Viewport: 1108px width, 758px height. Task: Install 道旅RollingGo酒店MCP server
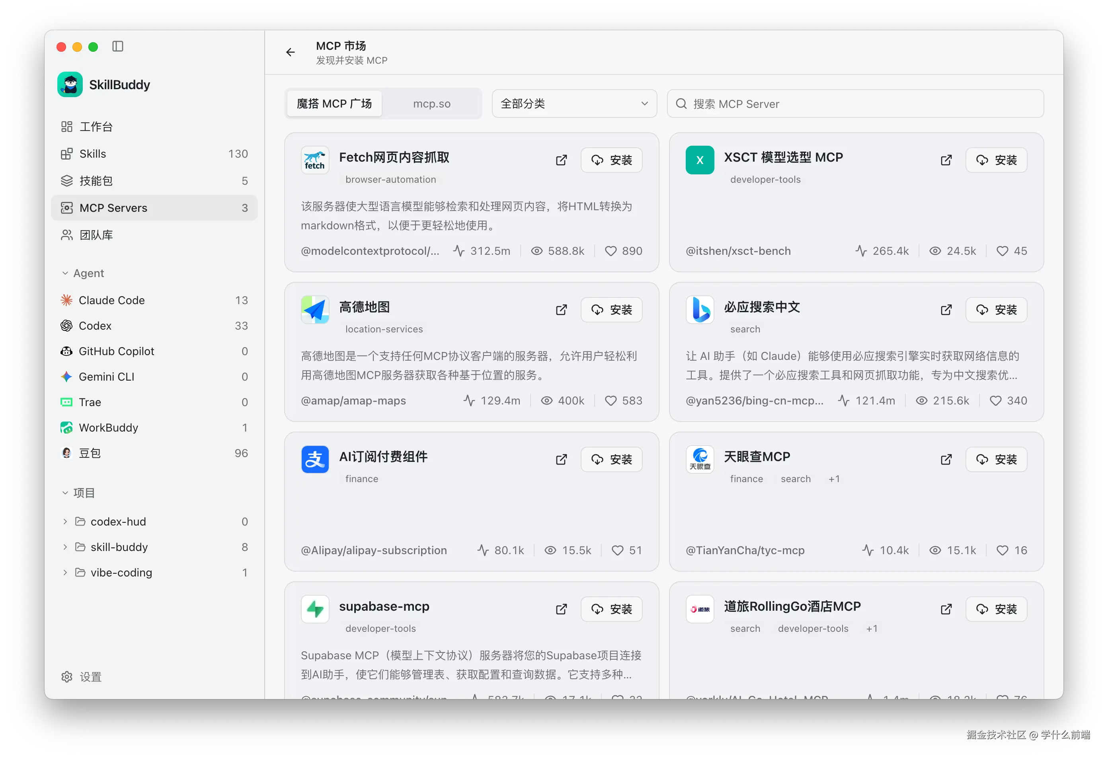point(996,609)
